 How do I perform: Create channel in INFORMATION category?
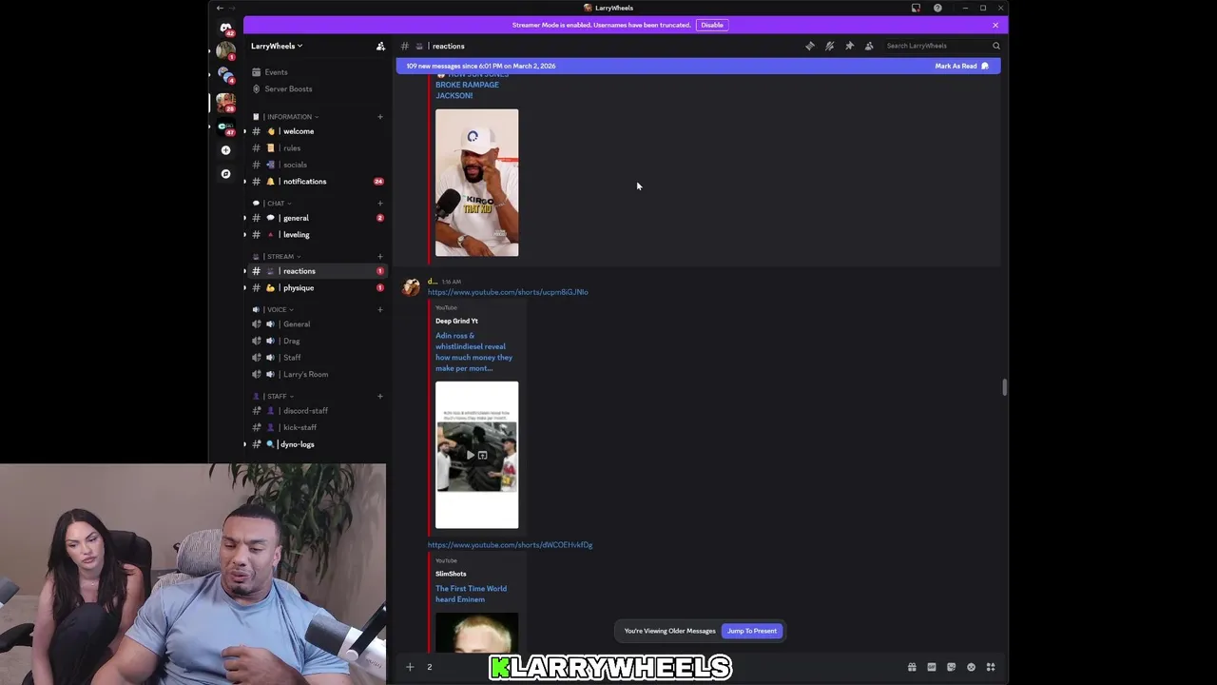(380, 117)
